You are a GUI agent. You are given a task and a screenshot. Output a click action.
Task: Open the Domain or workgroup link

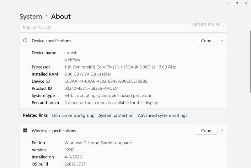pyautogui.click(x=73, y=115)
